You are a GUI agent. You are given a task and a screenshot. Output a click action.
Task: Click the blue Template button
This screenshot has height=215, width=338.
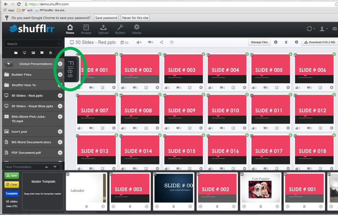pyautogui.click(x=12, y=194)
